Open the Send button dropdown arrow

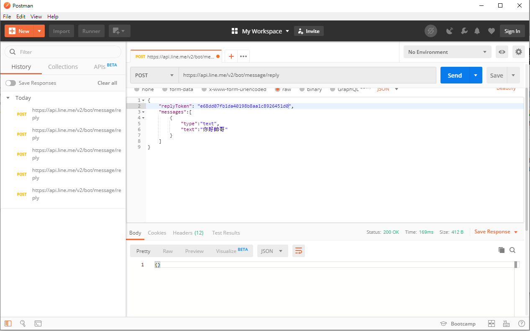(x=476, y=75)
